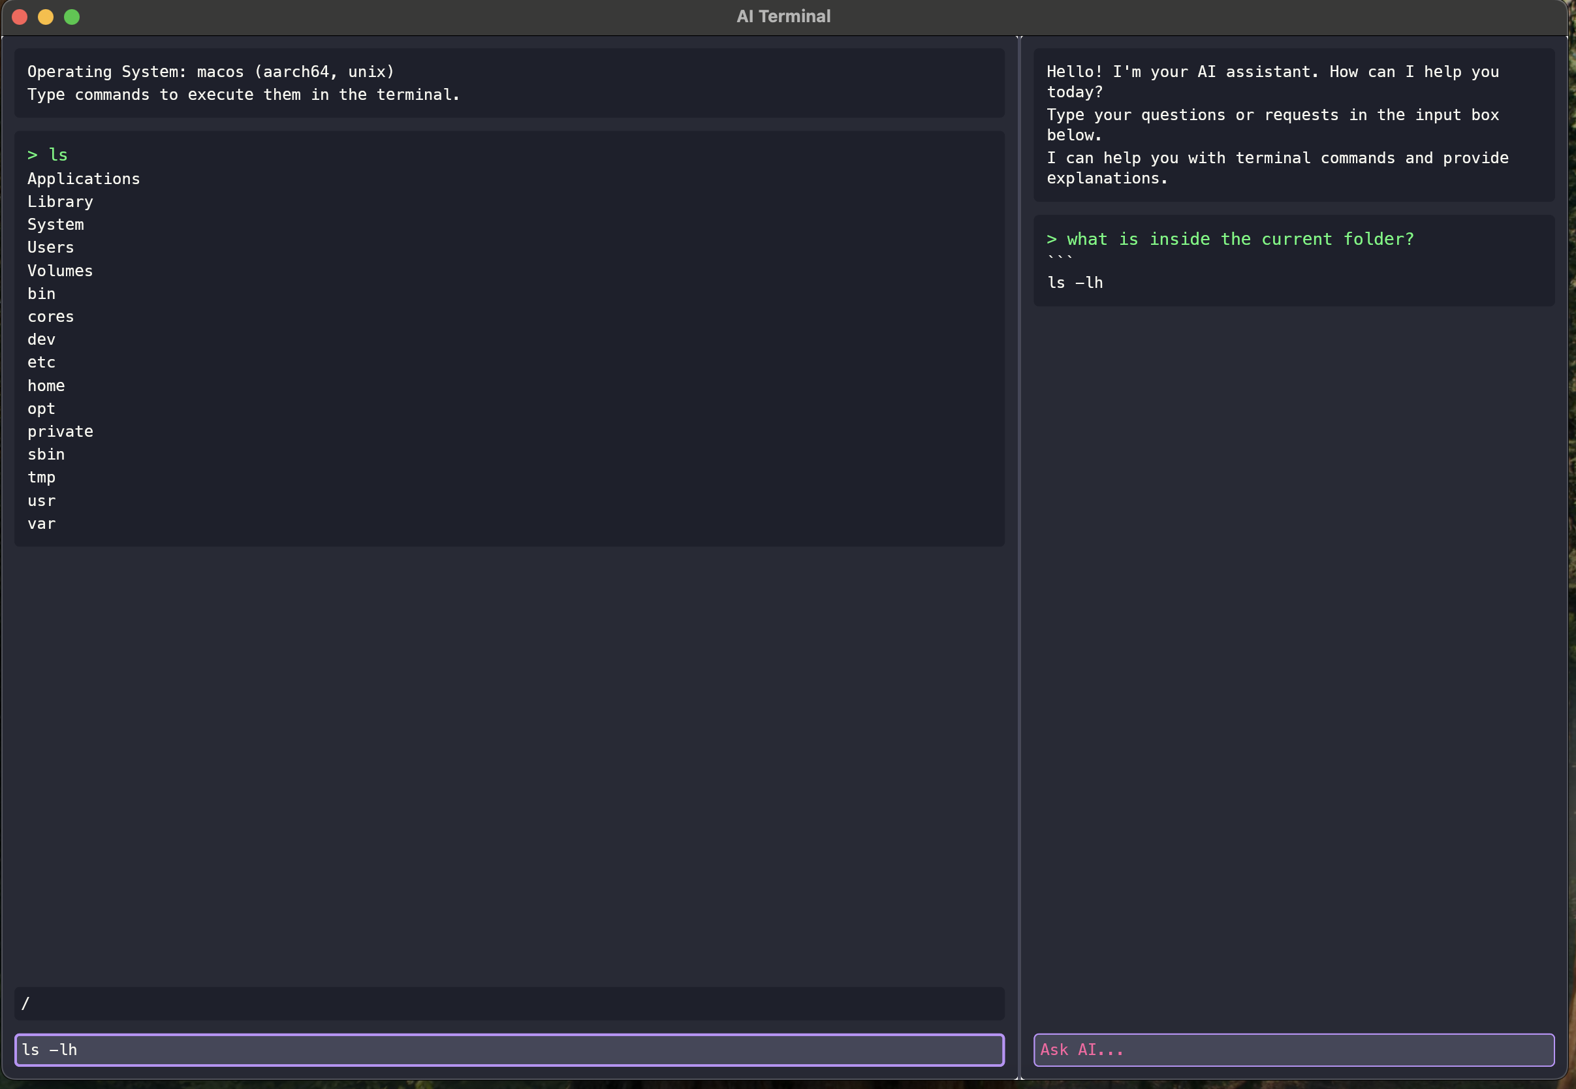Click 'private' in the directory listing
The image size is (1576, 1089).
point(60,432)
